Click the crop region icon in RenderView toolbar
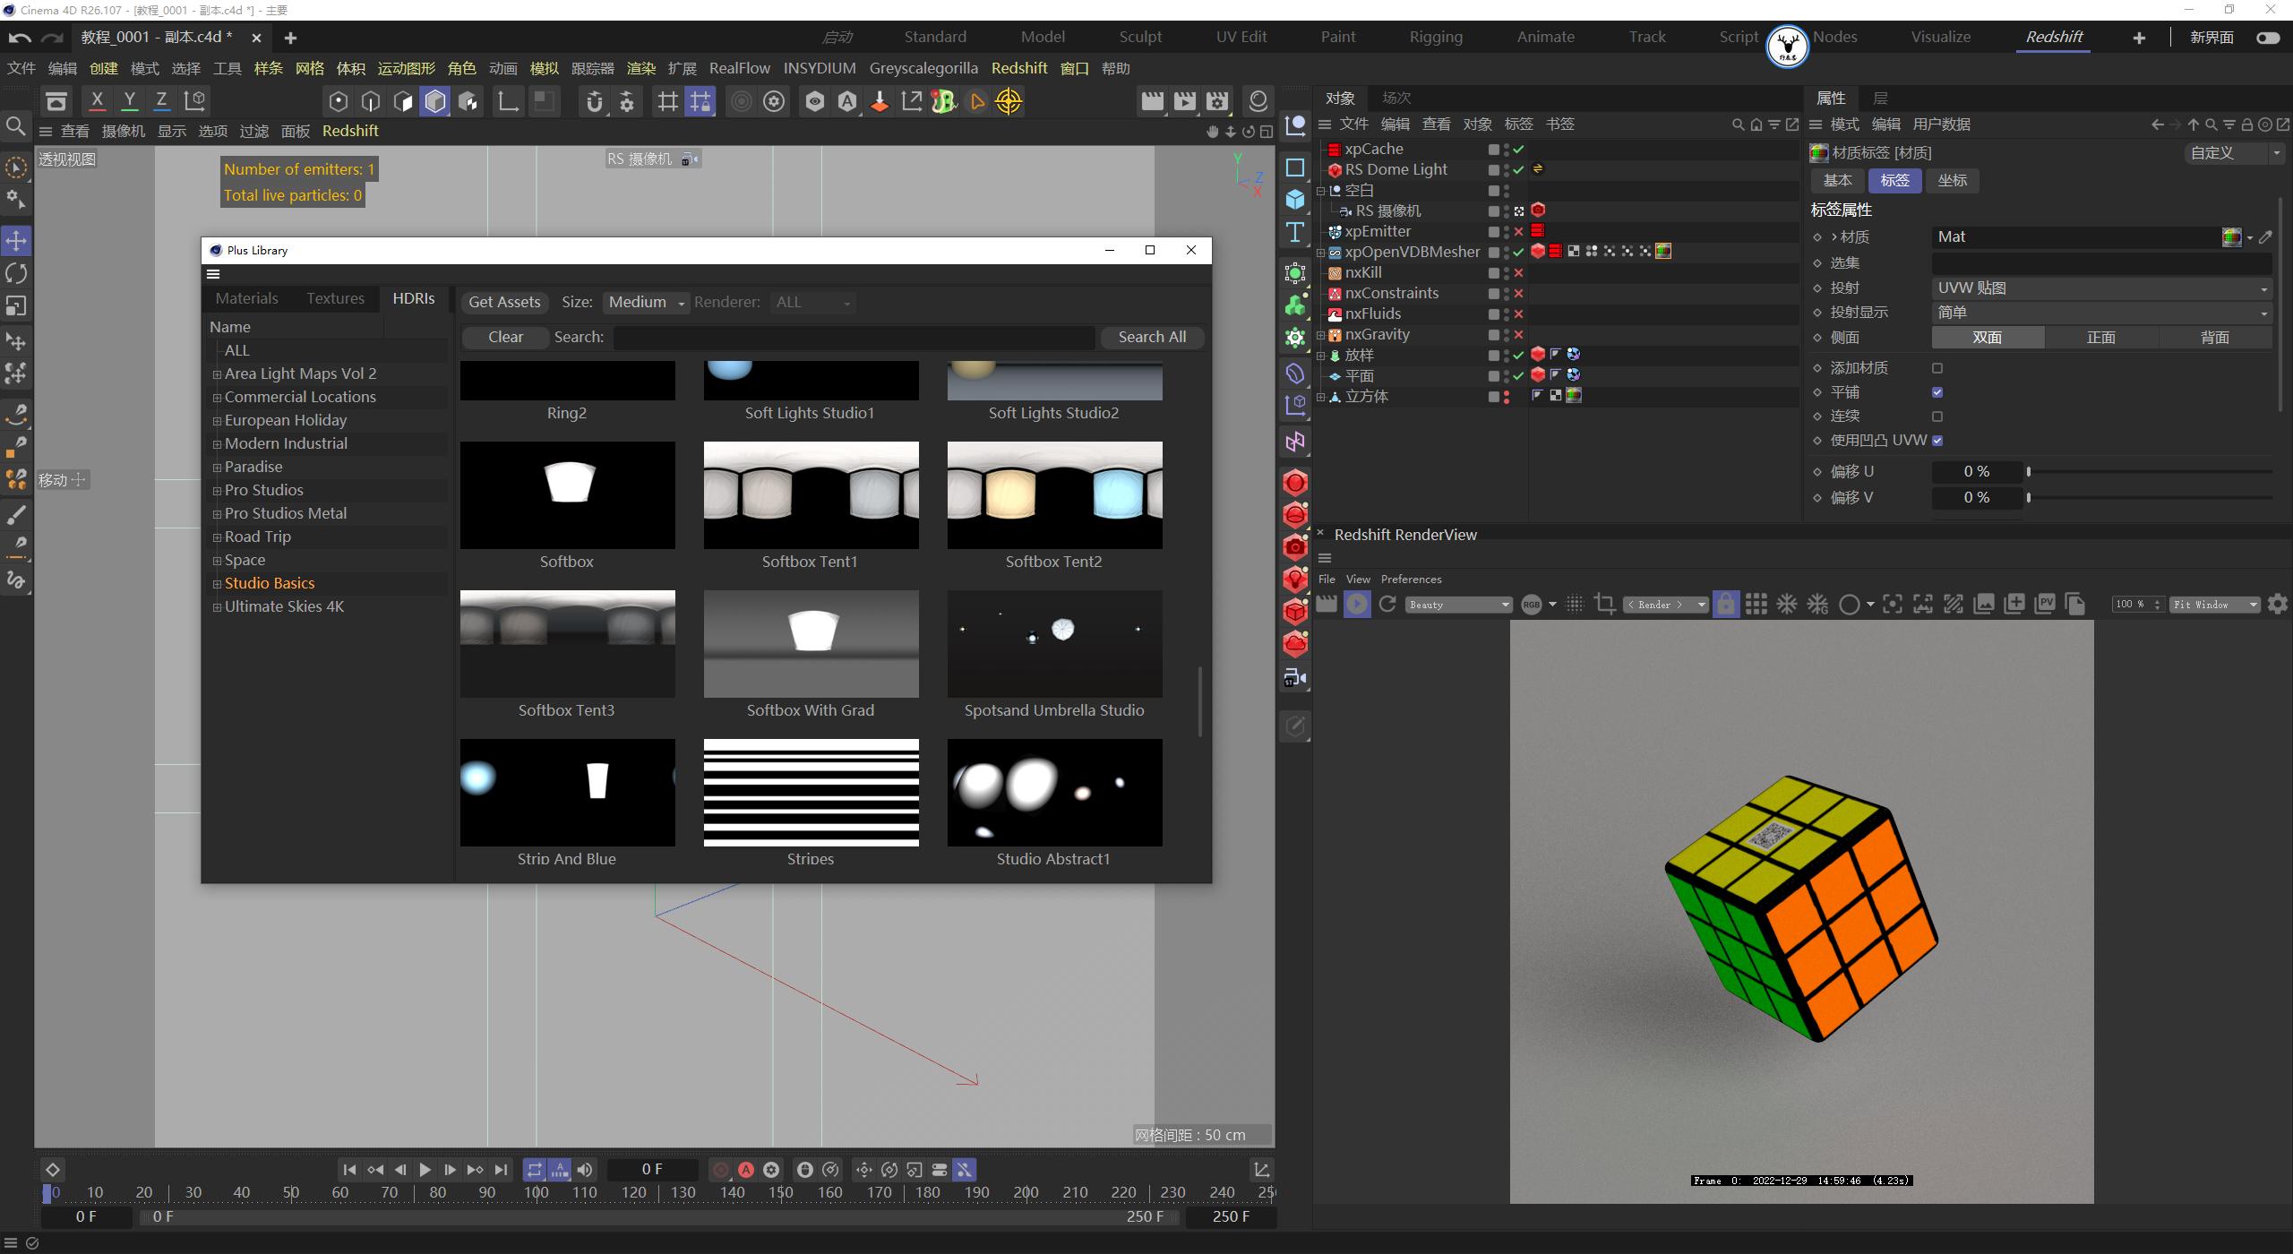The height and width of the screenshot is (1254, 2293). click(x=1604, y=604)
